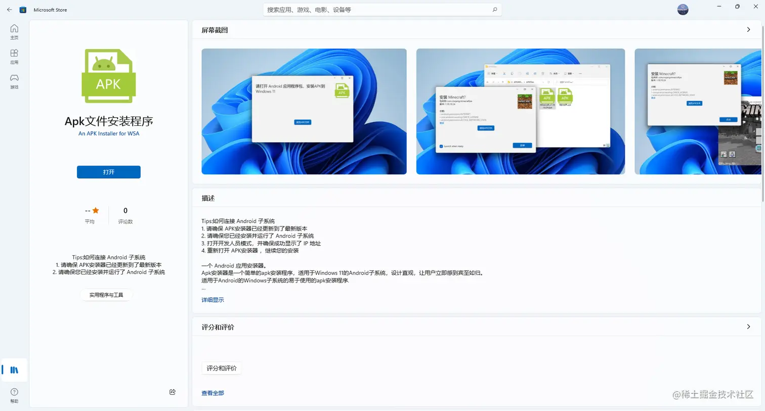This screenshot has width=765, height=411.
Task: Click the Microsoft Store logo icon
Action: (23, 10)
